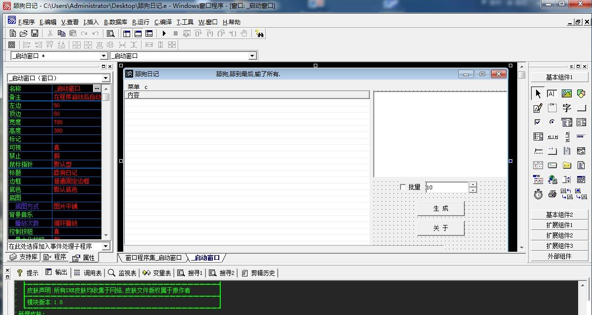Click the number field showing 10
The height and width of the screenshot is (315, 592).
pos(446,187)
